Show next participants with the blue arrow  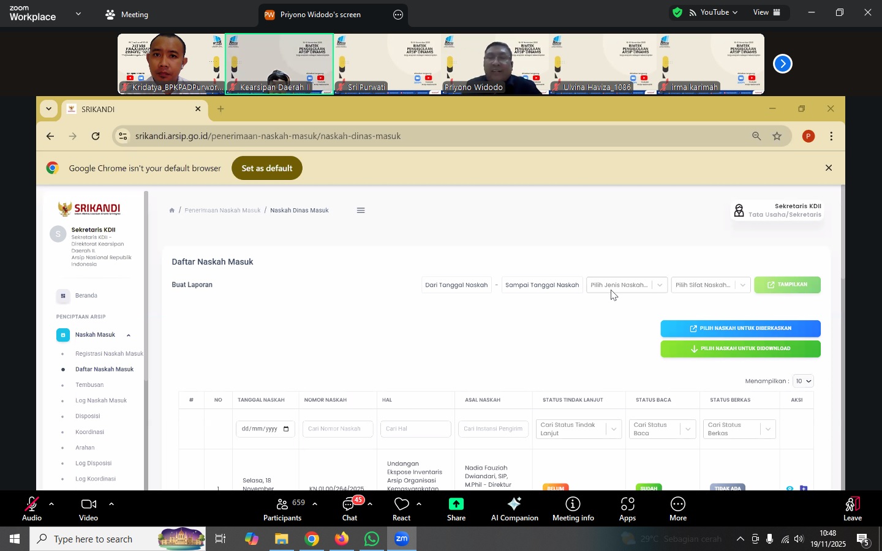[x=783, y=64]
